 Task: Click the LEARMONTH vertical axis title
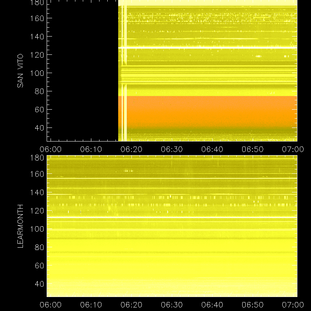click(21, 226)
